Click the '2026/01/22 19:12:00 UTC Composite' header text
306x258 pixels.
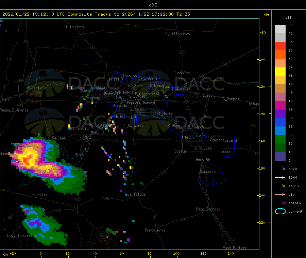coord(47,14)
